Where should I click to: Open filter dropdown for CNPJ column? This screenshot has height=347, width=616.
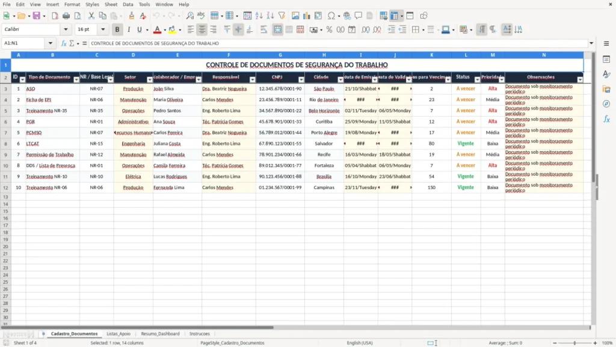(301, 80)
